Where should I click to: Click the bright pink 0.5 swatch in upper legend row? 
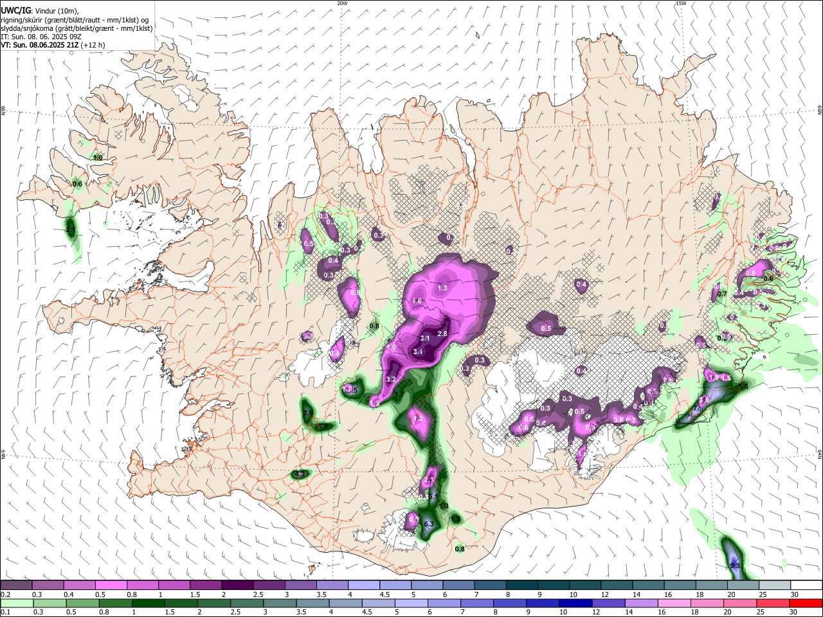tap(111, 585)
